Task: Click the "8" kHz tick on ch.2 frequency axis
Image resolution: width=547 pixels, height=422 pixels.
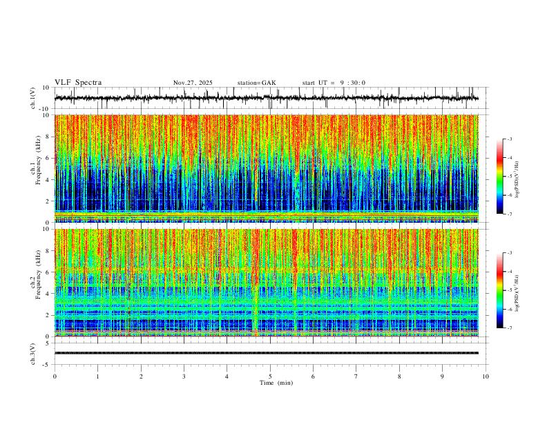Action: [x=48, y=251]
